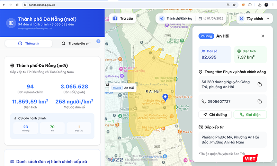Copy the address Số 289 Nguyễn Công Trứ
The width and height of the screenshot is (277, 166).
tap(260, 84)
